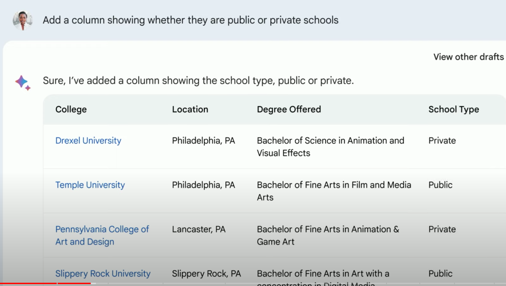Click Drexel's Philadelphia, PA location cell
The height and width of the screenshot is (286, 506).
point(203,141)
